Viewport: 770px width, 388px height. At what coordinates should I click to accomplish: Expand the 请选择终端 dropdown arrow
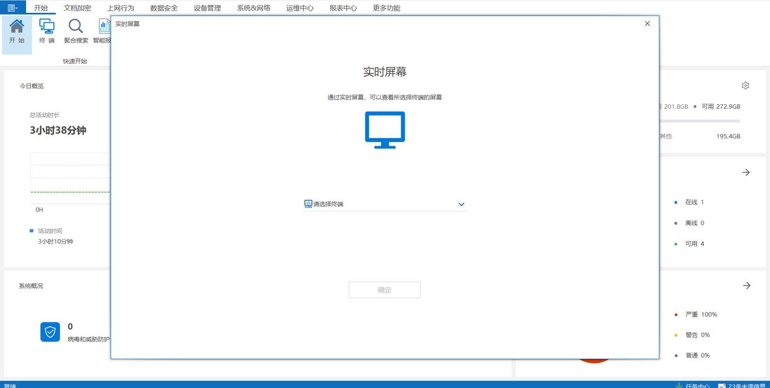tap(461, 204)
